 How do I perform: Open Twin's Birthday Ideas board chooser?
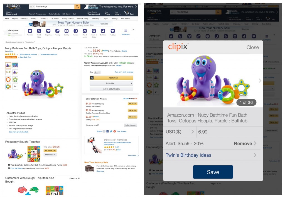click(x=212, y=155)
